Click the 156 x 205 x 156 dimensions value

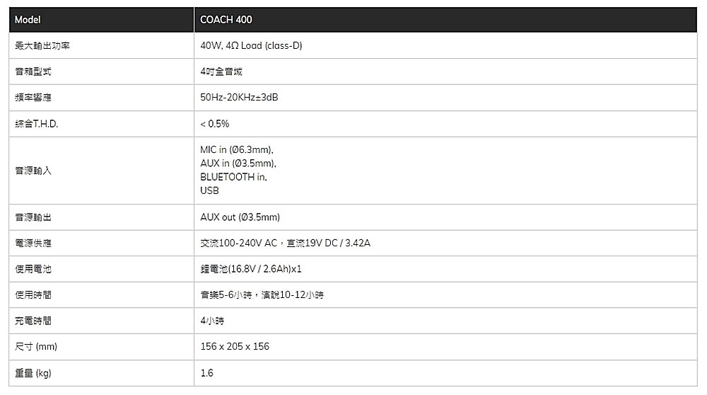coord(235,347)
